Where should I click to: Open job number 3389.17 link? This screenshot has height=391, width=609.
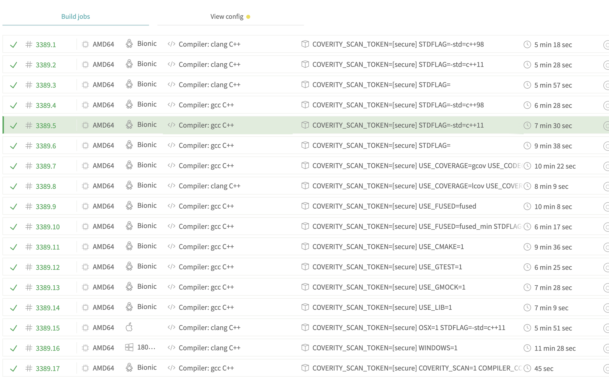48,368
